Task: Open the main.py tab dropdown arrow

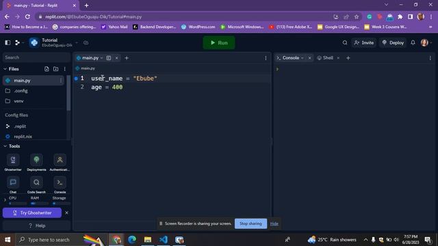Action: [102, 58]
